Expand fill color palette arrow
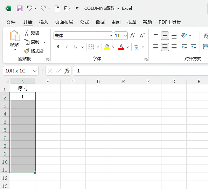Screen dimensions: 208x189 (x=113, y=47)
